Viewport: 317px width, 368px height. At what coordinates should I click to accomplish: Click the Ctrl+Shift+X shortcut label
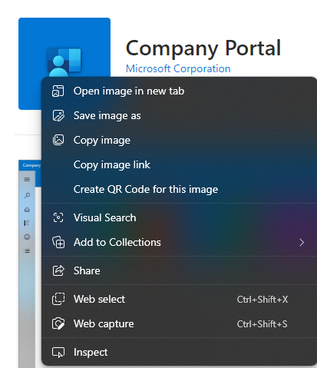(x=263, y=300)
